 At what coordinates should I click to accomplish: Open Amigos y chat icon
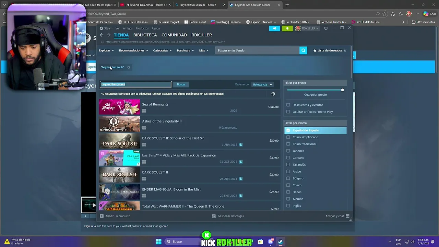pyautogui.click(x=347, y=216)
